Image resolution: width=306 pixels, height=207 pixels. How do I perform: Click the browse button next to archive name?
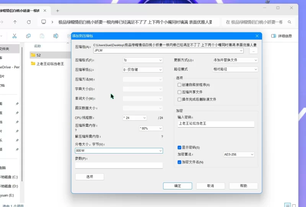(254, 51)
